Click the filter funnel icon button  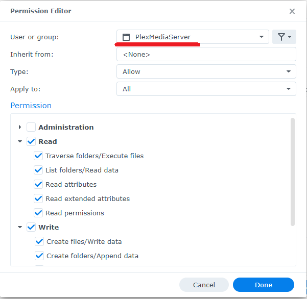[284, 37]
